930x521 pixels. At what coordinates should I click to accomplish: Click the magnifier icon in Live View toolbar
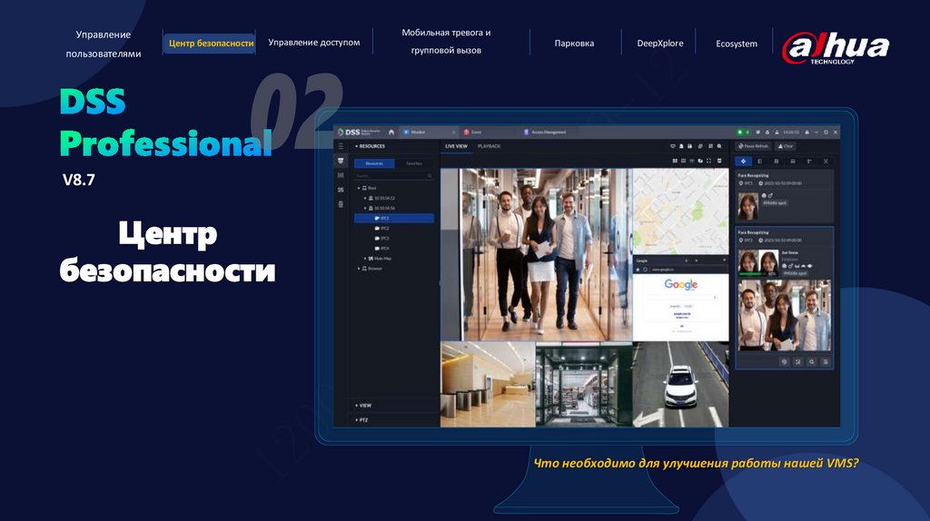point(719,146)
